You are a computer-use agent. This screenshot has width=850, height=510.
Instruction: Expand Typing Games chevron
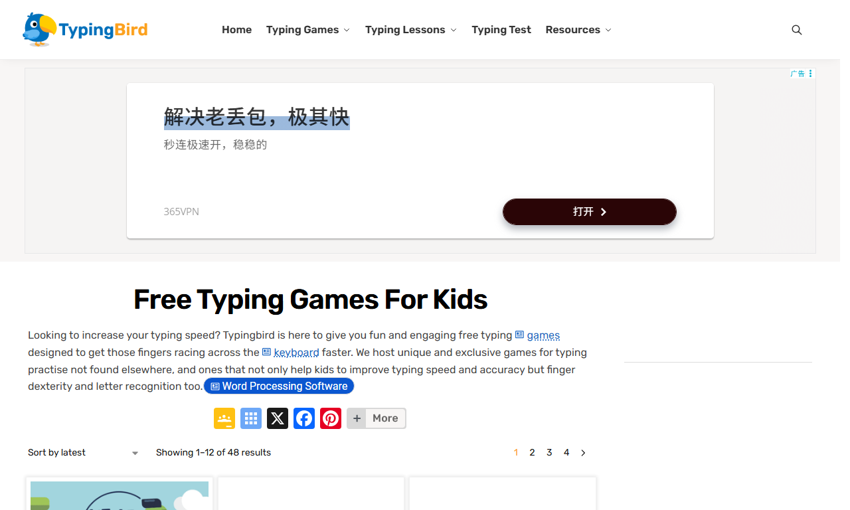point(347,31)
